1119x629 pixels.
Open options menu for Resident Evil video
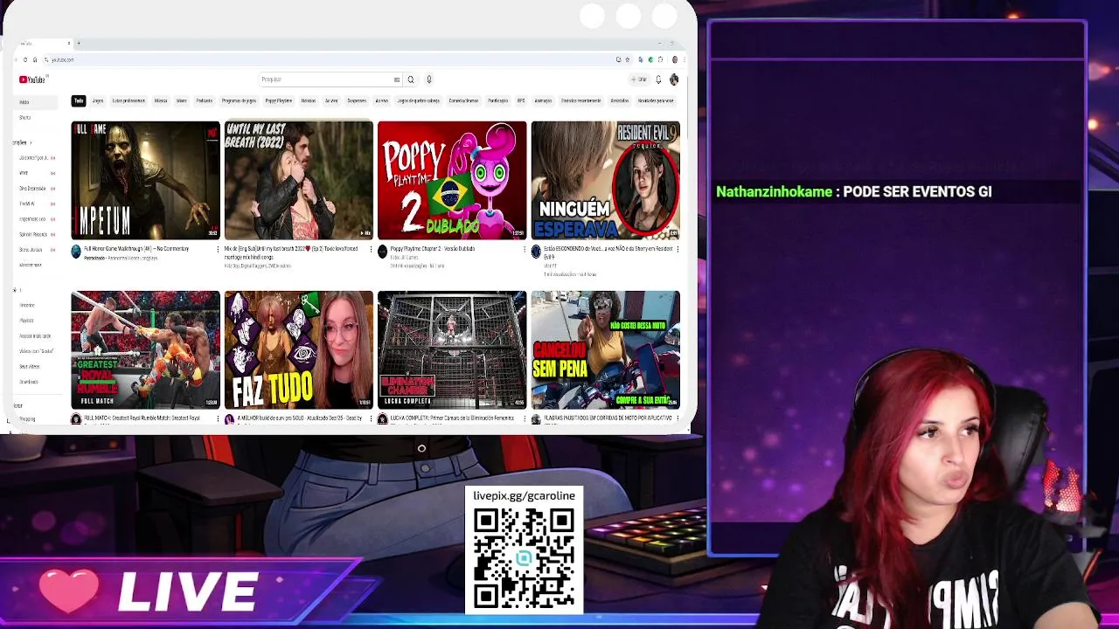click(x=678, y=250)
